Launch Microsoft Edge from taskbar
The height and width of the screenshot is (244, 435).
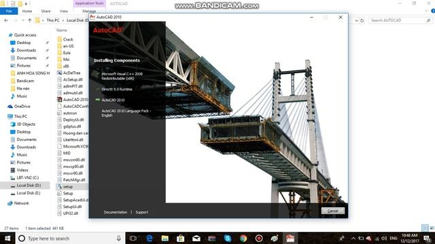coord(150,238)
